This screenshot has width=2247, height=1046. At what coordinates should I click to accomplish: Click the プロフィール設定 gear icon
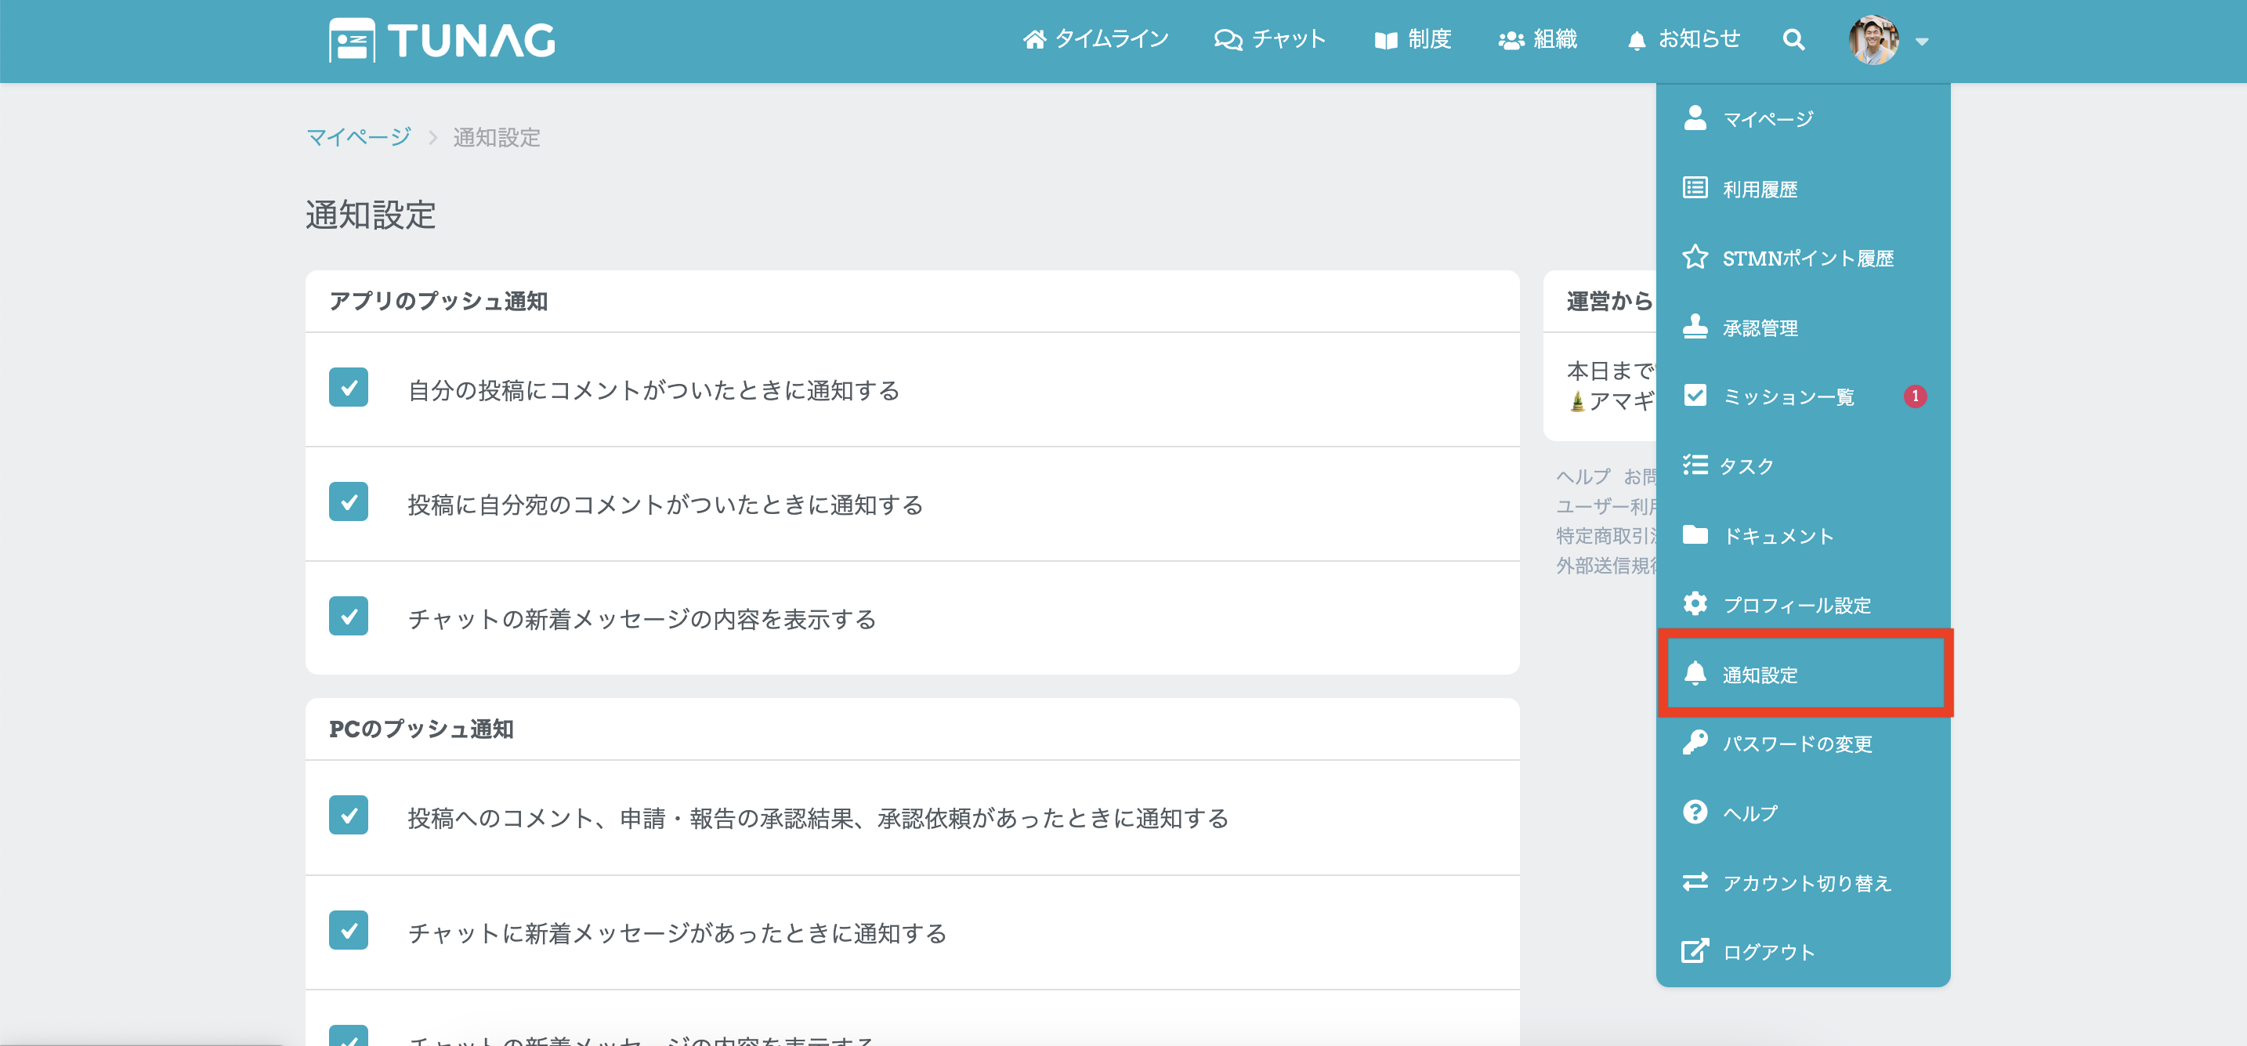pos(1695,603)
